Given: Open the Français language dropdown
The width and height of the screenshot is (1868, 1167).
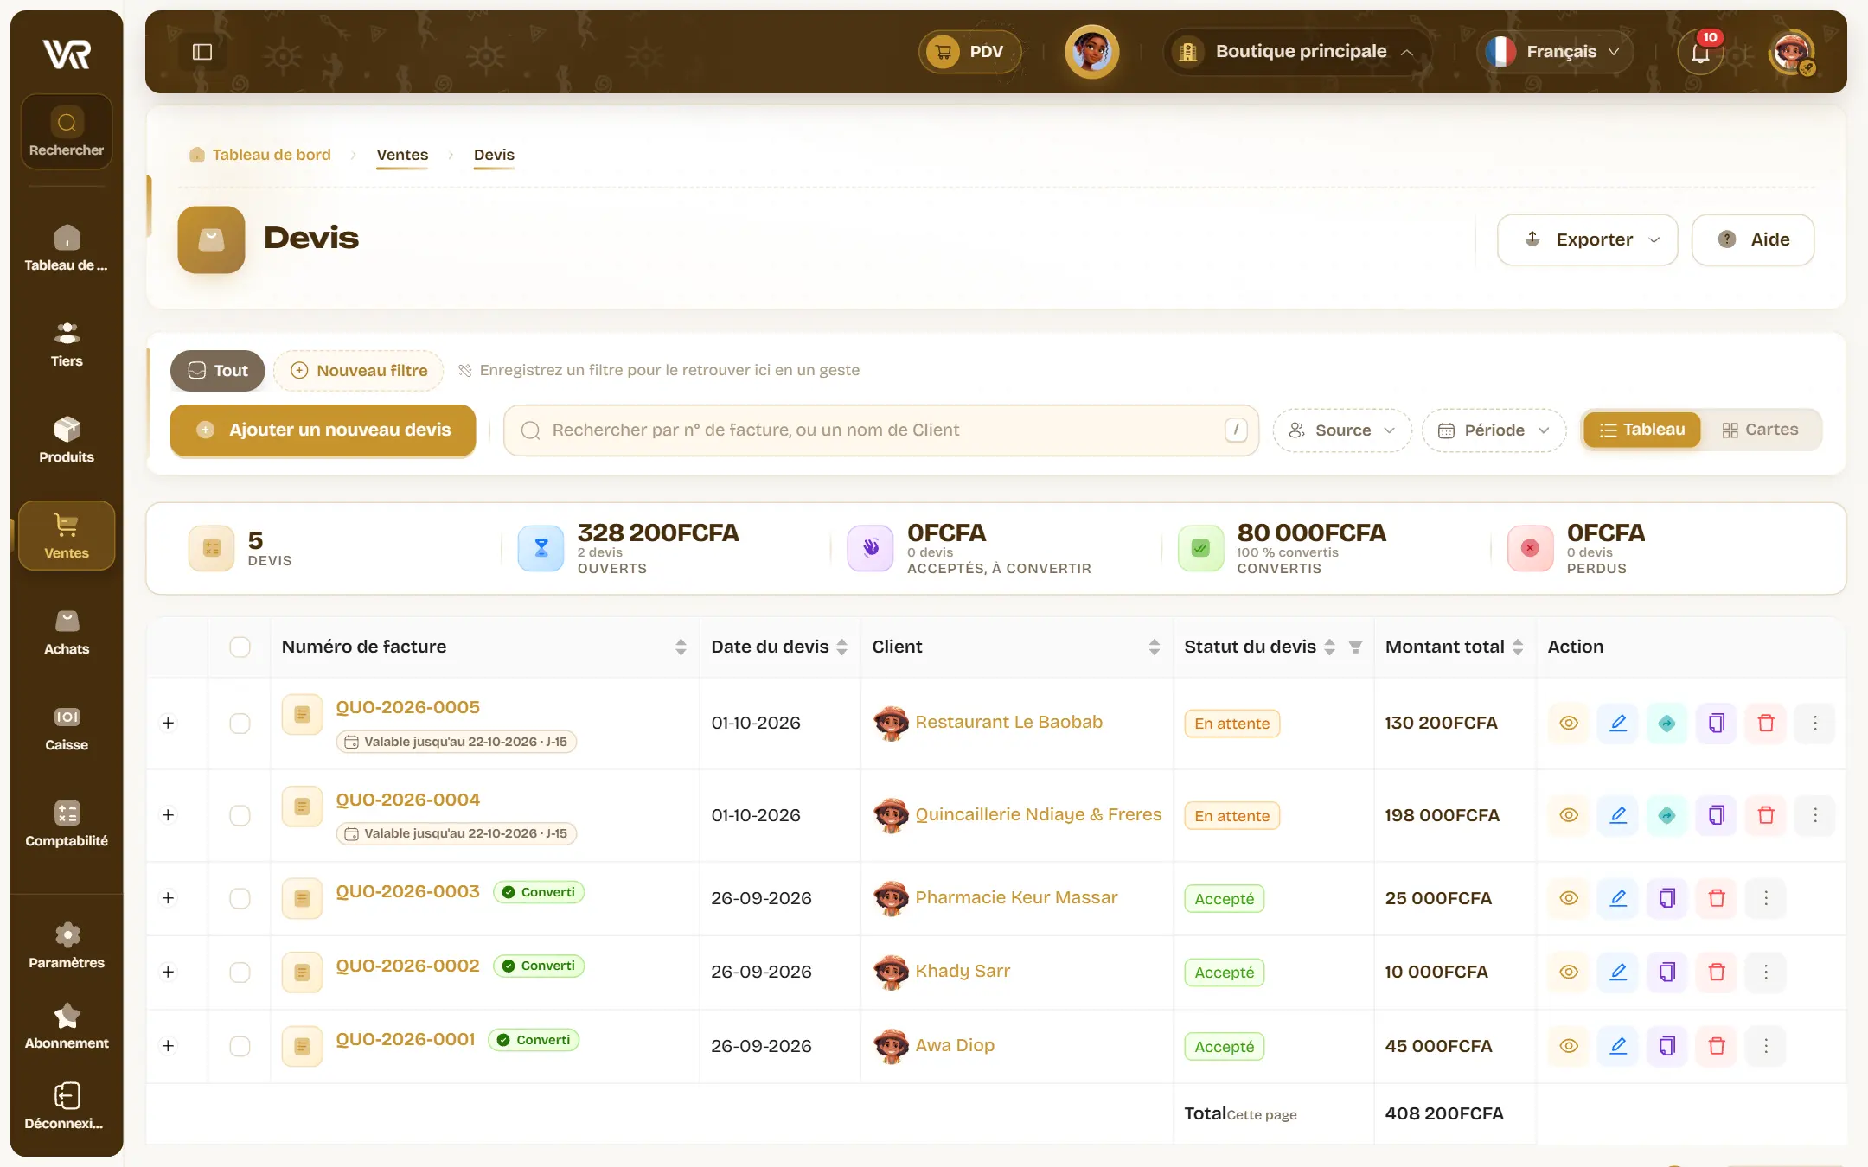Looking at the screenshot, I should [x=1555, y=52].
